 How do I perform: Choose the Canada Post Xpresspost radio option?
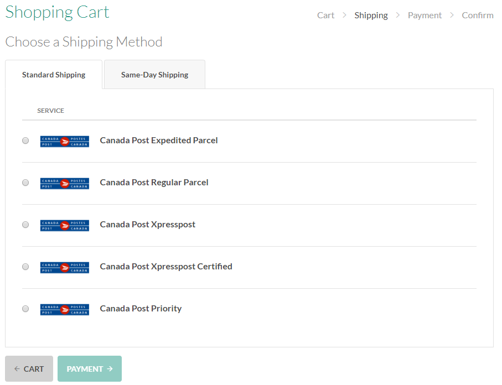click(25, 225)
